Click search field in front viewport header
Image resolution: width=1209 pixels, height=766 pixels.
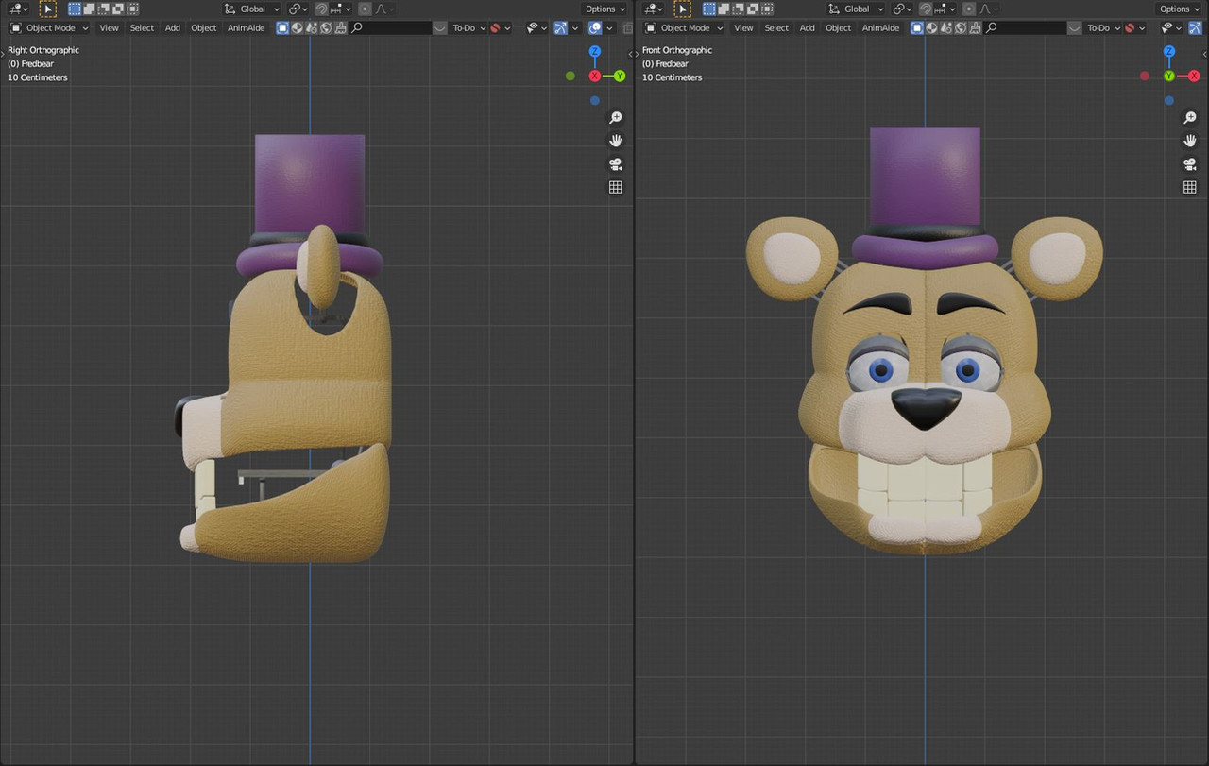tap(1025, 27)
